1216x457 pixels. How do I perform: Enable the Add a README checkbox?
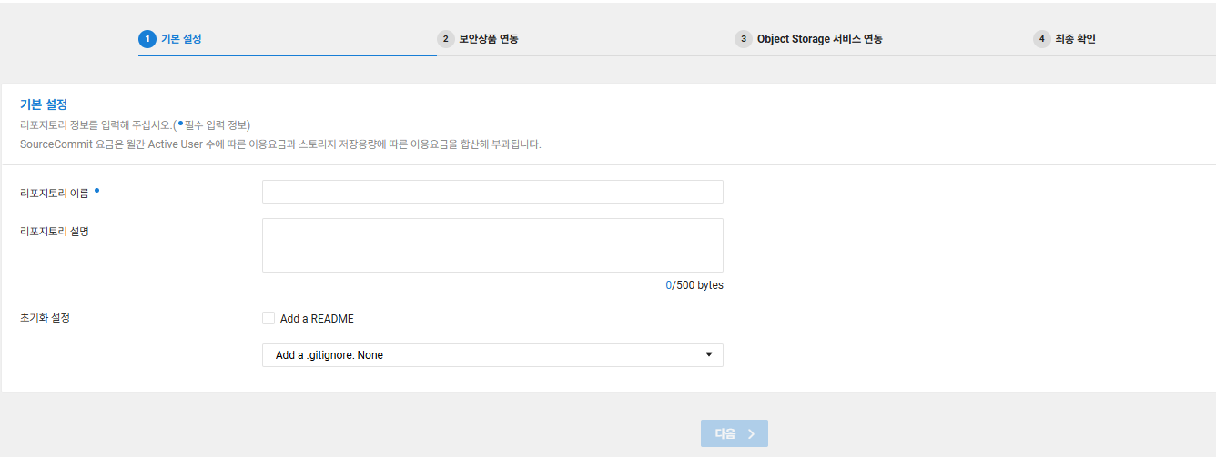pyautogui.click(x=269, y=318)
